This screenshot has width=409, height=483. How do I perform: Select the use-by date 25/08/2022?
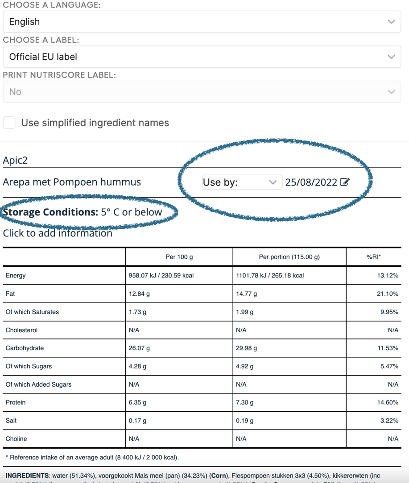(313, 182)
